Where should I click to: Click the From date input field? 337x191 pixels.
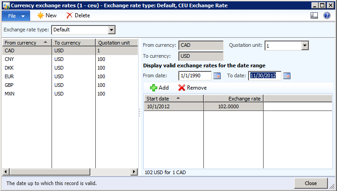[195, 76]
